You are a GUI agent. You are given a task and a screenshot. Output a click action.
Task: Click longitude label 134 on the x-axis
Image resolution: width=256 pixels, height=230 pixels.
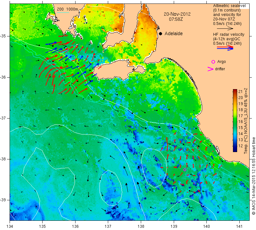pos(10,226)
